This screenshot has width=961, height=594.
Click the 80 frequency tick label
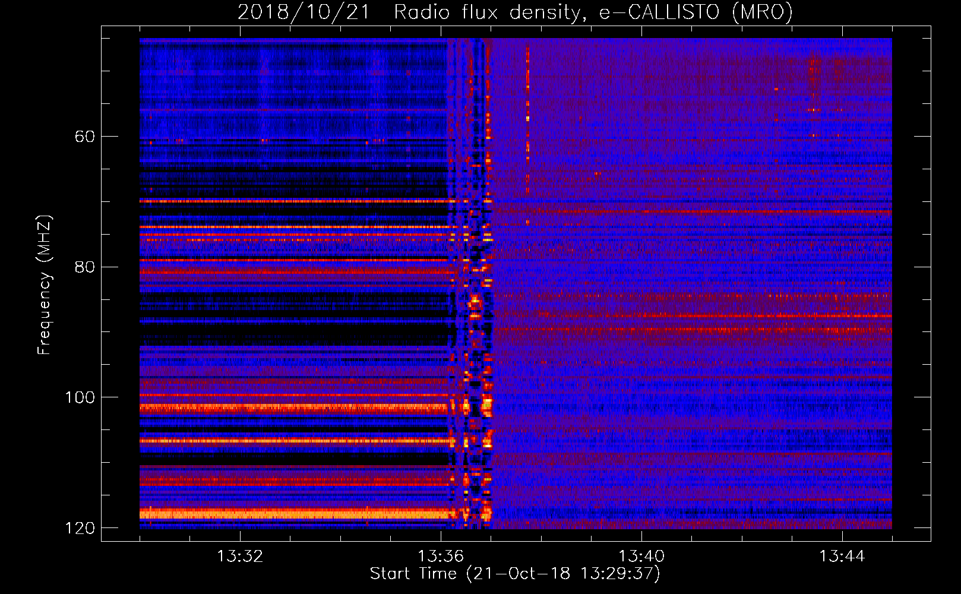[85, 267]
